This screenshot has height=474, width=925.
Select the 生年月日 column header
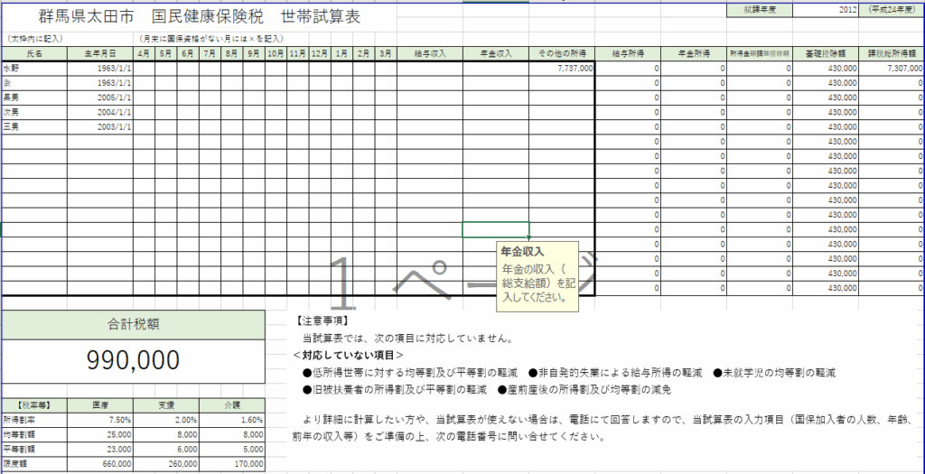point(99,53)
